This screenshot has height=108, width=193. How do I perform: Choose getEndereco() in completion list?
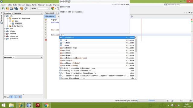[97, 48]
